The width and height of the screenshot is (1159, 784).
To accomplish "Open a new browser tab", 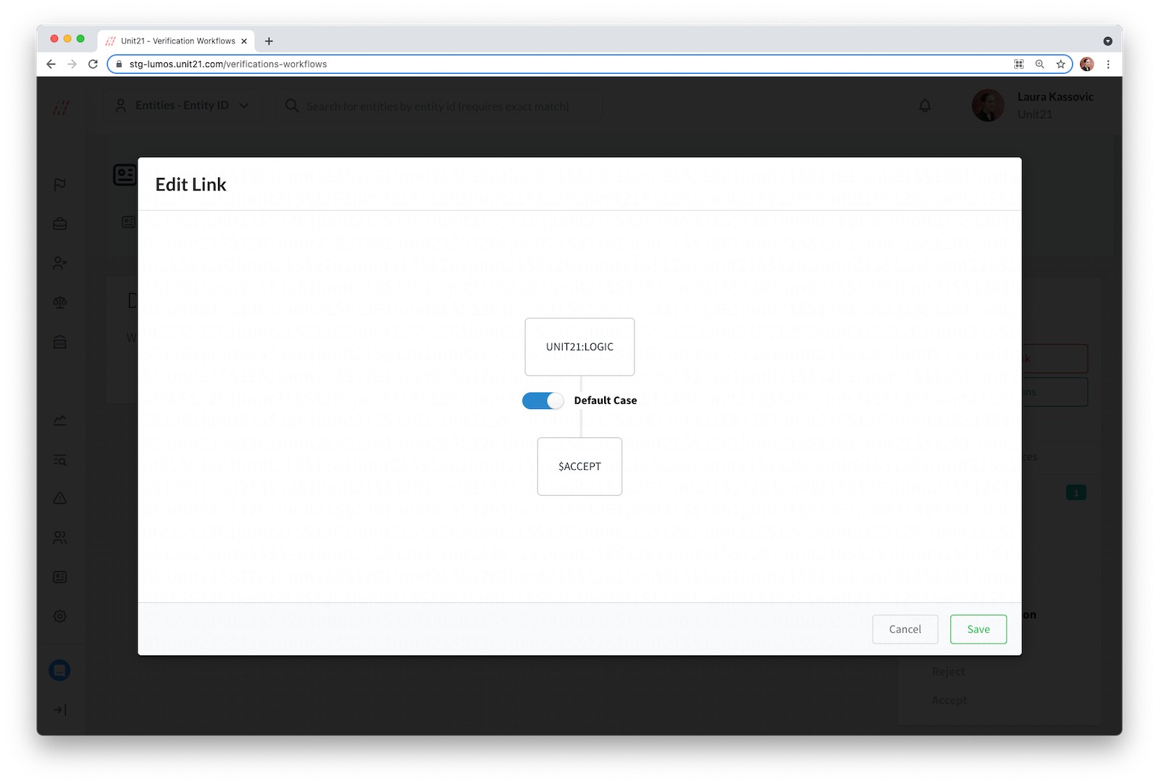I will tap(269, 41).
